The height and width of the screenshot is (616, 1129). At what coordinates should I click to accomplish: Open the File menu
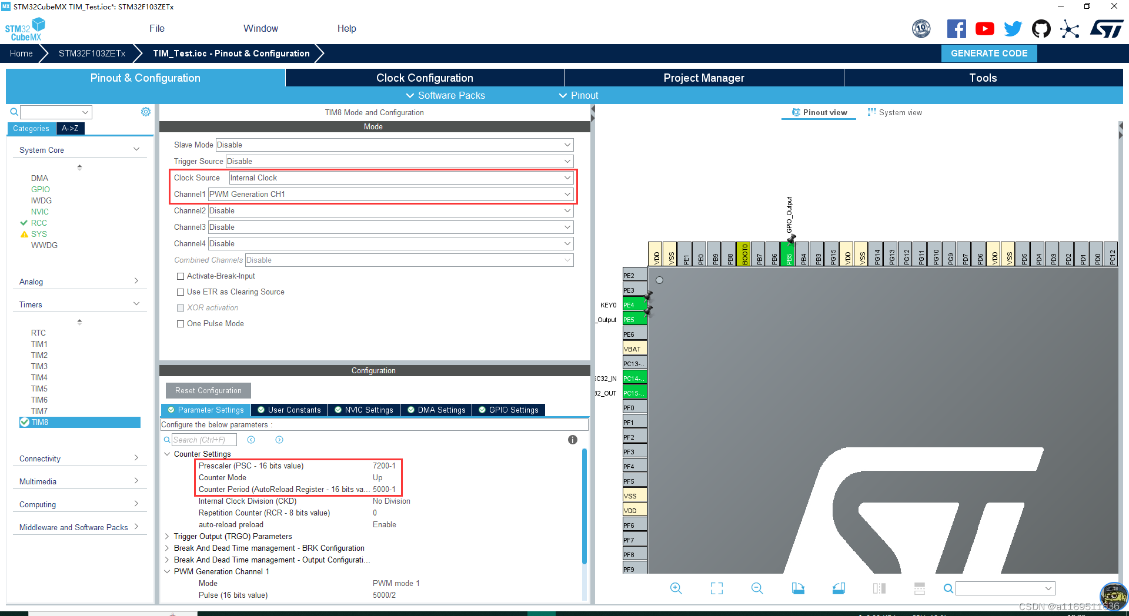point(157,28)
